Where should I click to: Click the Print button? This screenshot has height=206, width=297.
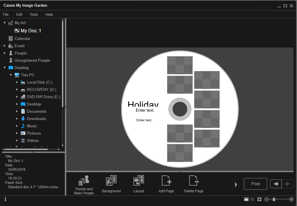(255, 184)
